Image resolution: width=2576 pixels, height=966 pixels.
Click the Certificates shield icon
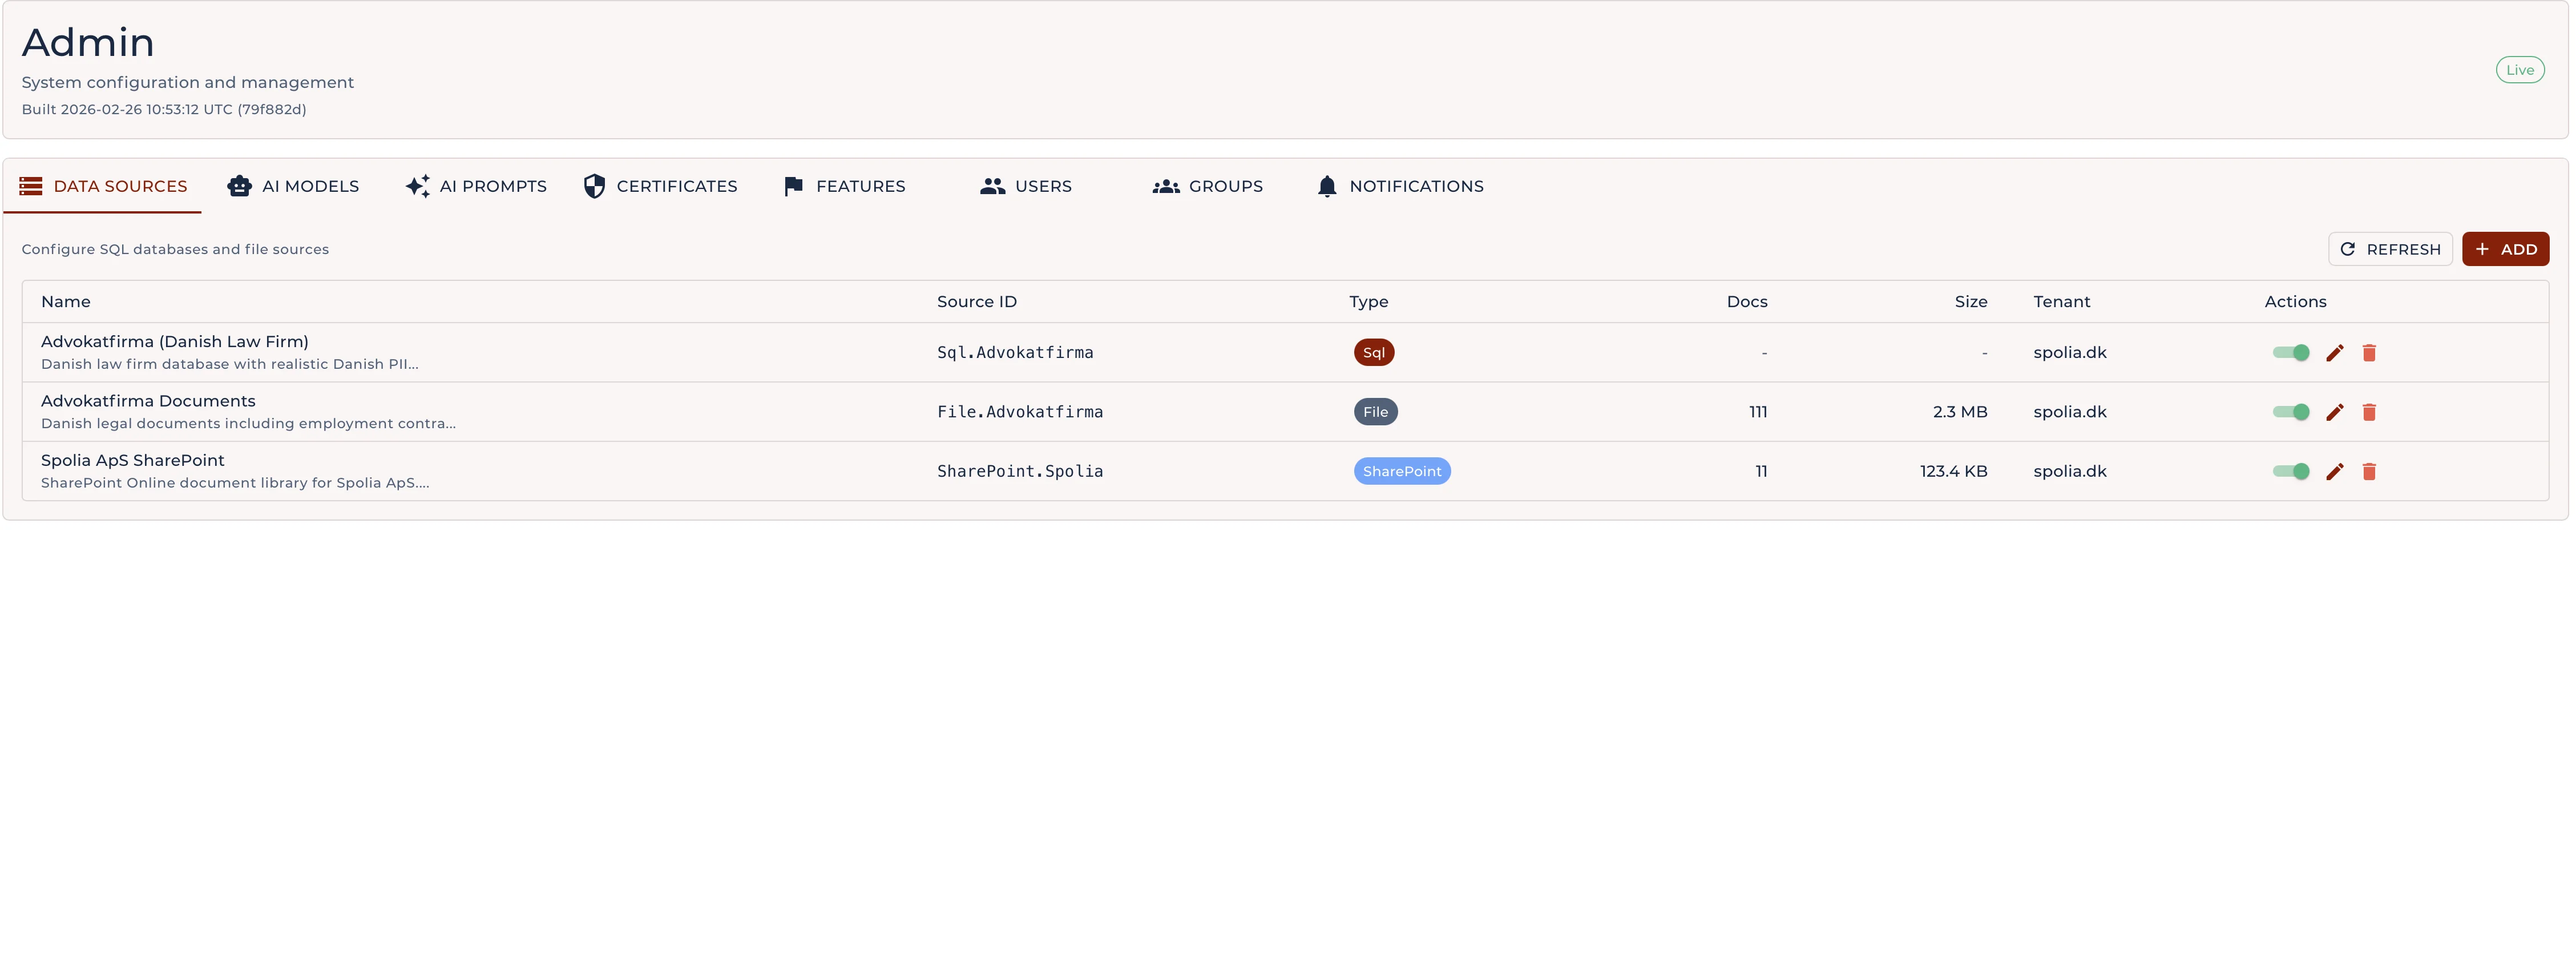click(x=594, y=186)
